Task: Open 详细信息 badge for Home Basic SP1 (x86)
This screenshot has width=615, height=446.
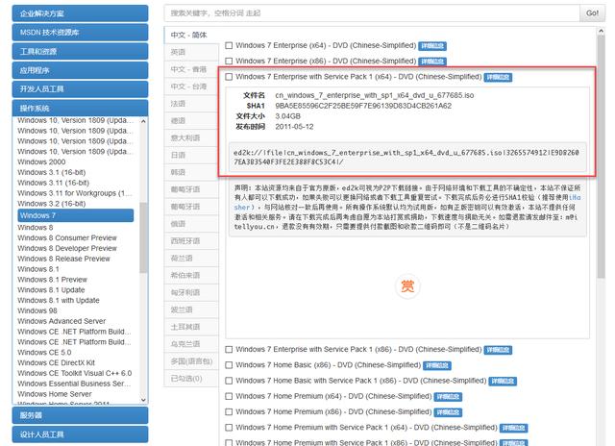Action: tap(503, 382)
